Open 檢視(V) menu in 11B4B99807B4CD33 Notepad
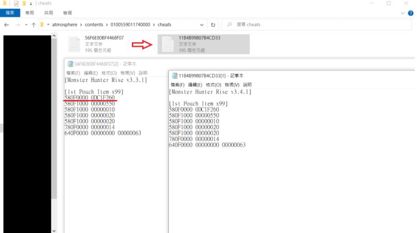Image resolution: width=417 pixels, height=233 pixels. point(232,85)
